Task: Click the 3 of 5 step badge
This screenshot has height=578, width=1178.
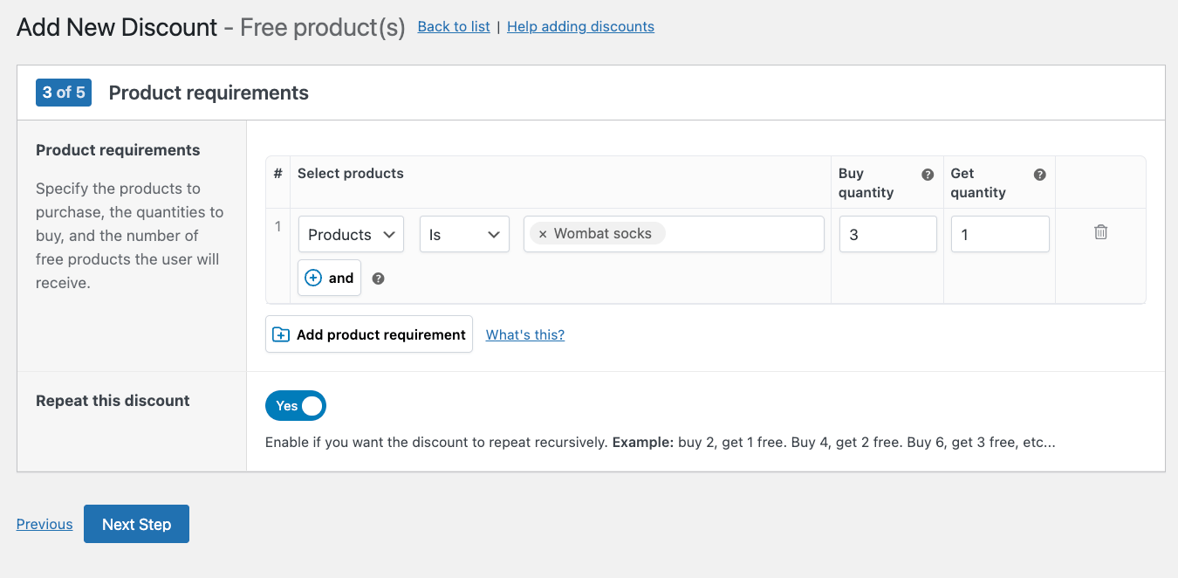Action: [63, 92]
